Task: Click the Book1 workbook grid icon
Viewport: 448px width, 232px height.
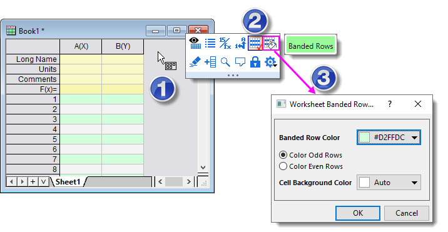Action: (11, 30)
